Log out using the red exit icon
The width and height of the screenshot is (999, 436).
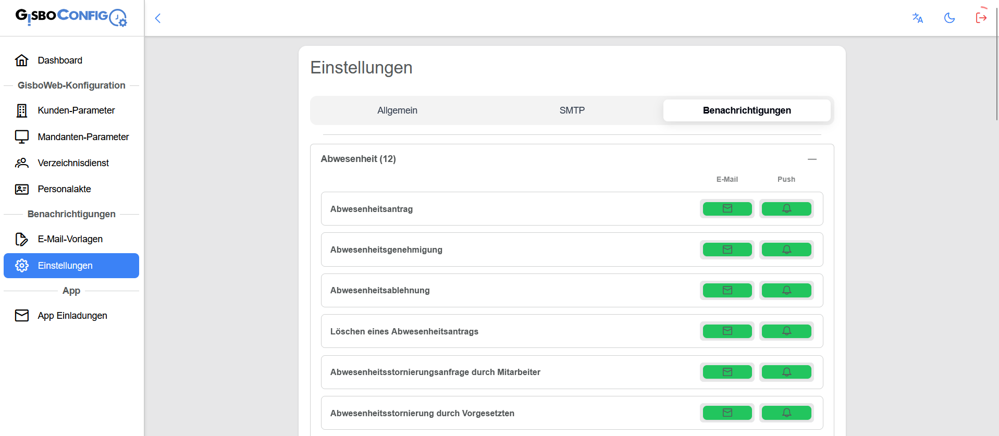click(981, 18)
